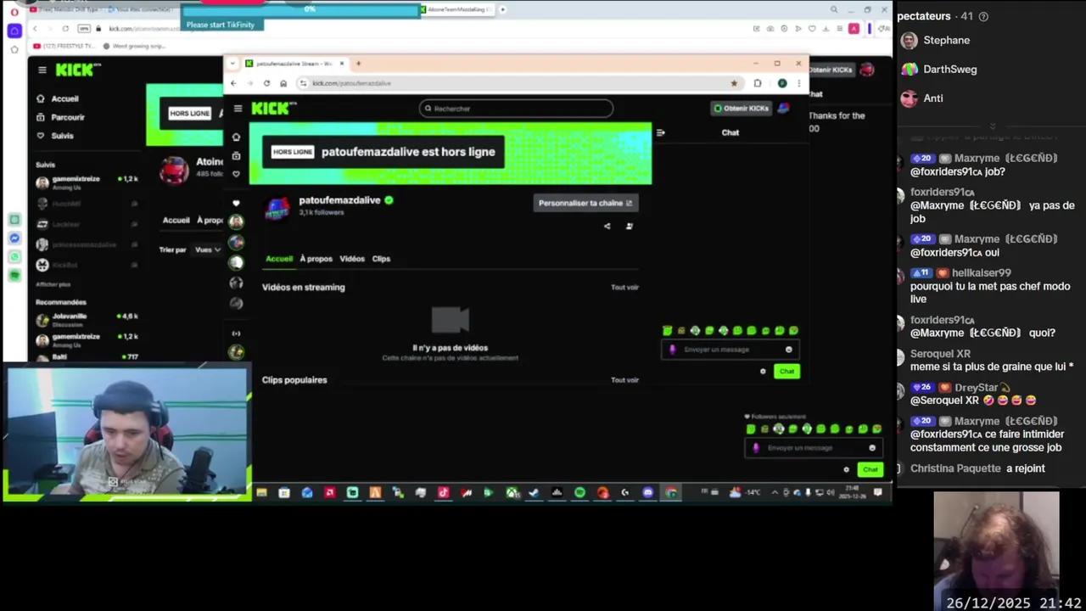This screenshot has height=611, width=1086.
Task: Click the back window message input field
Action: [813, 448]
